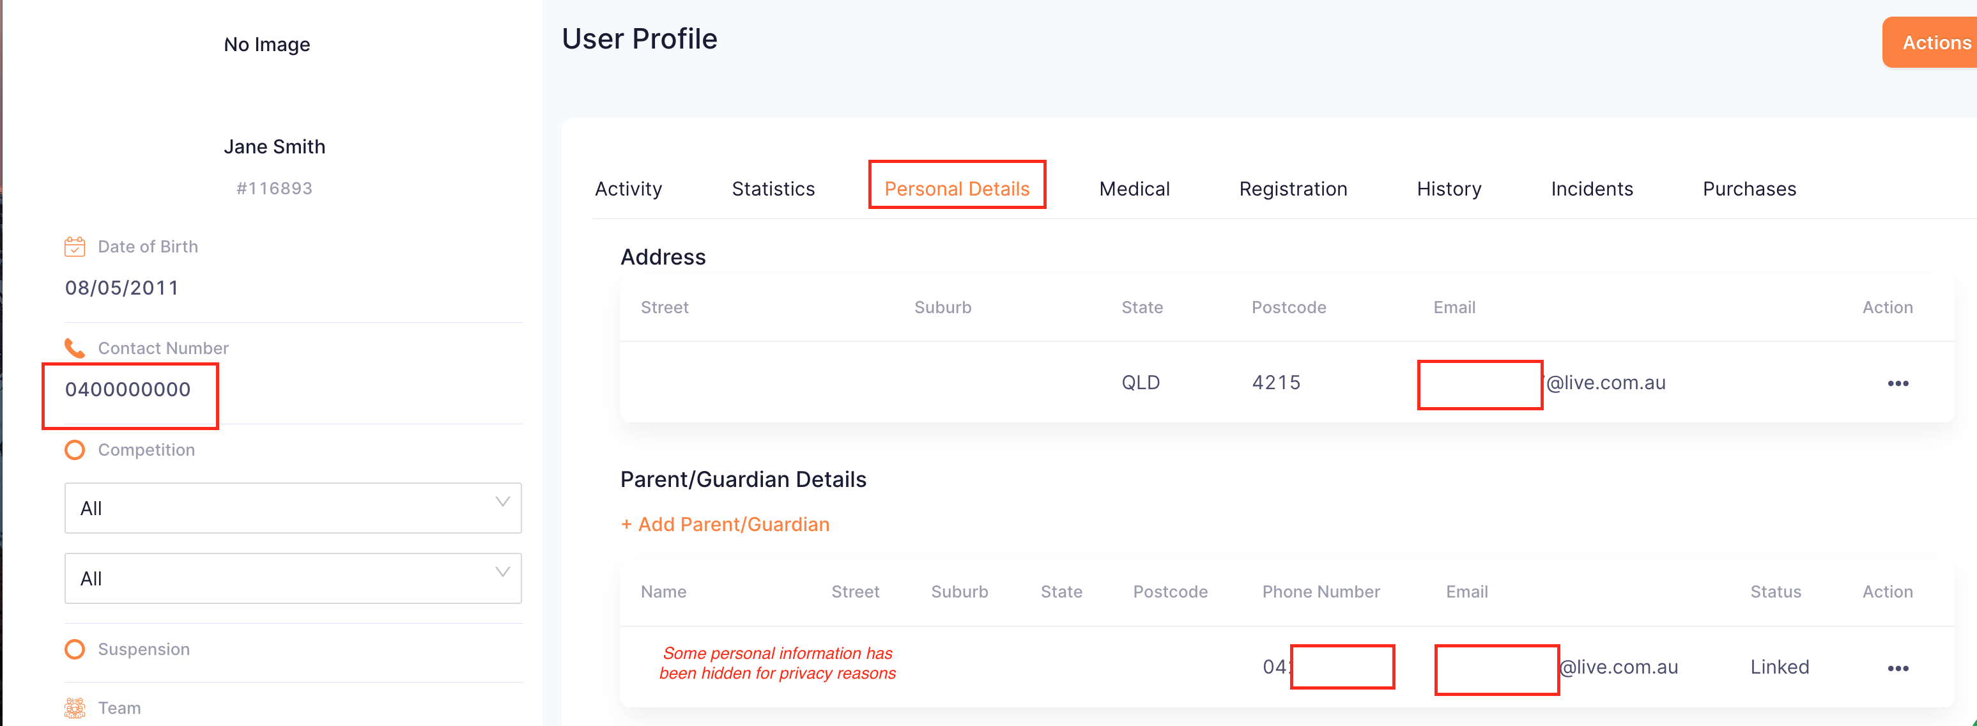Switch to the Activity tab
Screen dimensions: 1977x726
(627, 189)
